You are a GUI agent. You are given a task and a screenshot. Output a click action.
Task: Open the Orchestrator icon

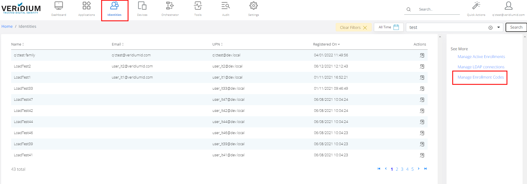coord(170,6)
